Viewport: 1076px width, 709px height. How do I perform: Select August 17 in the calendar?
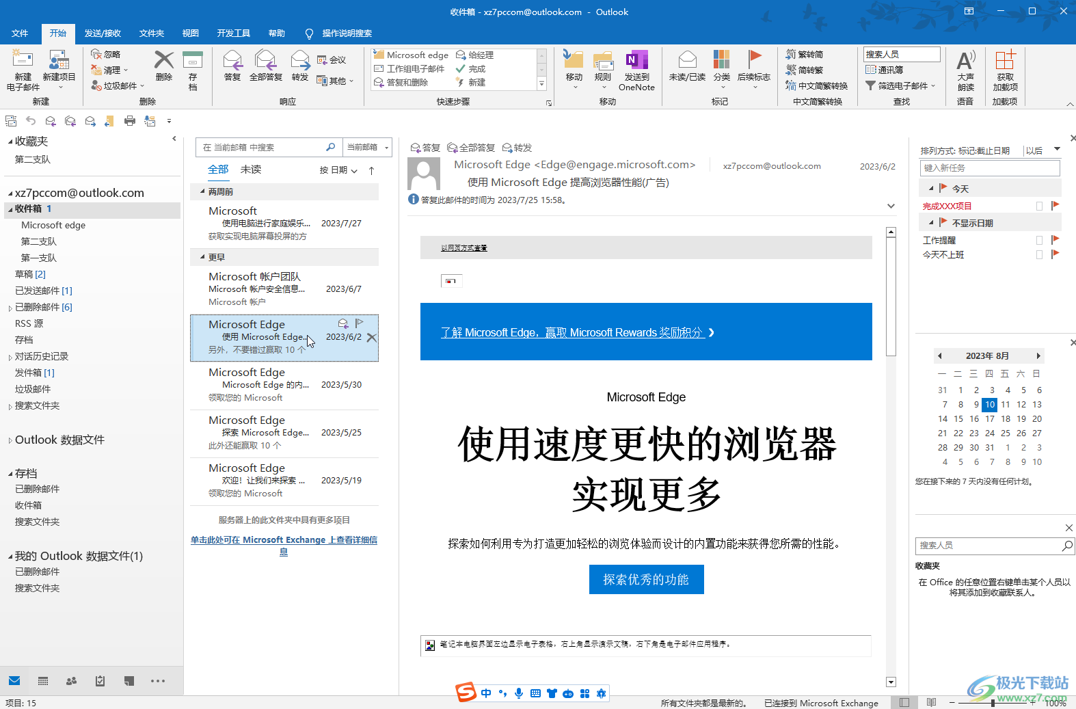(x=990, y=418)
